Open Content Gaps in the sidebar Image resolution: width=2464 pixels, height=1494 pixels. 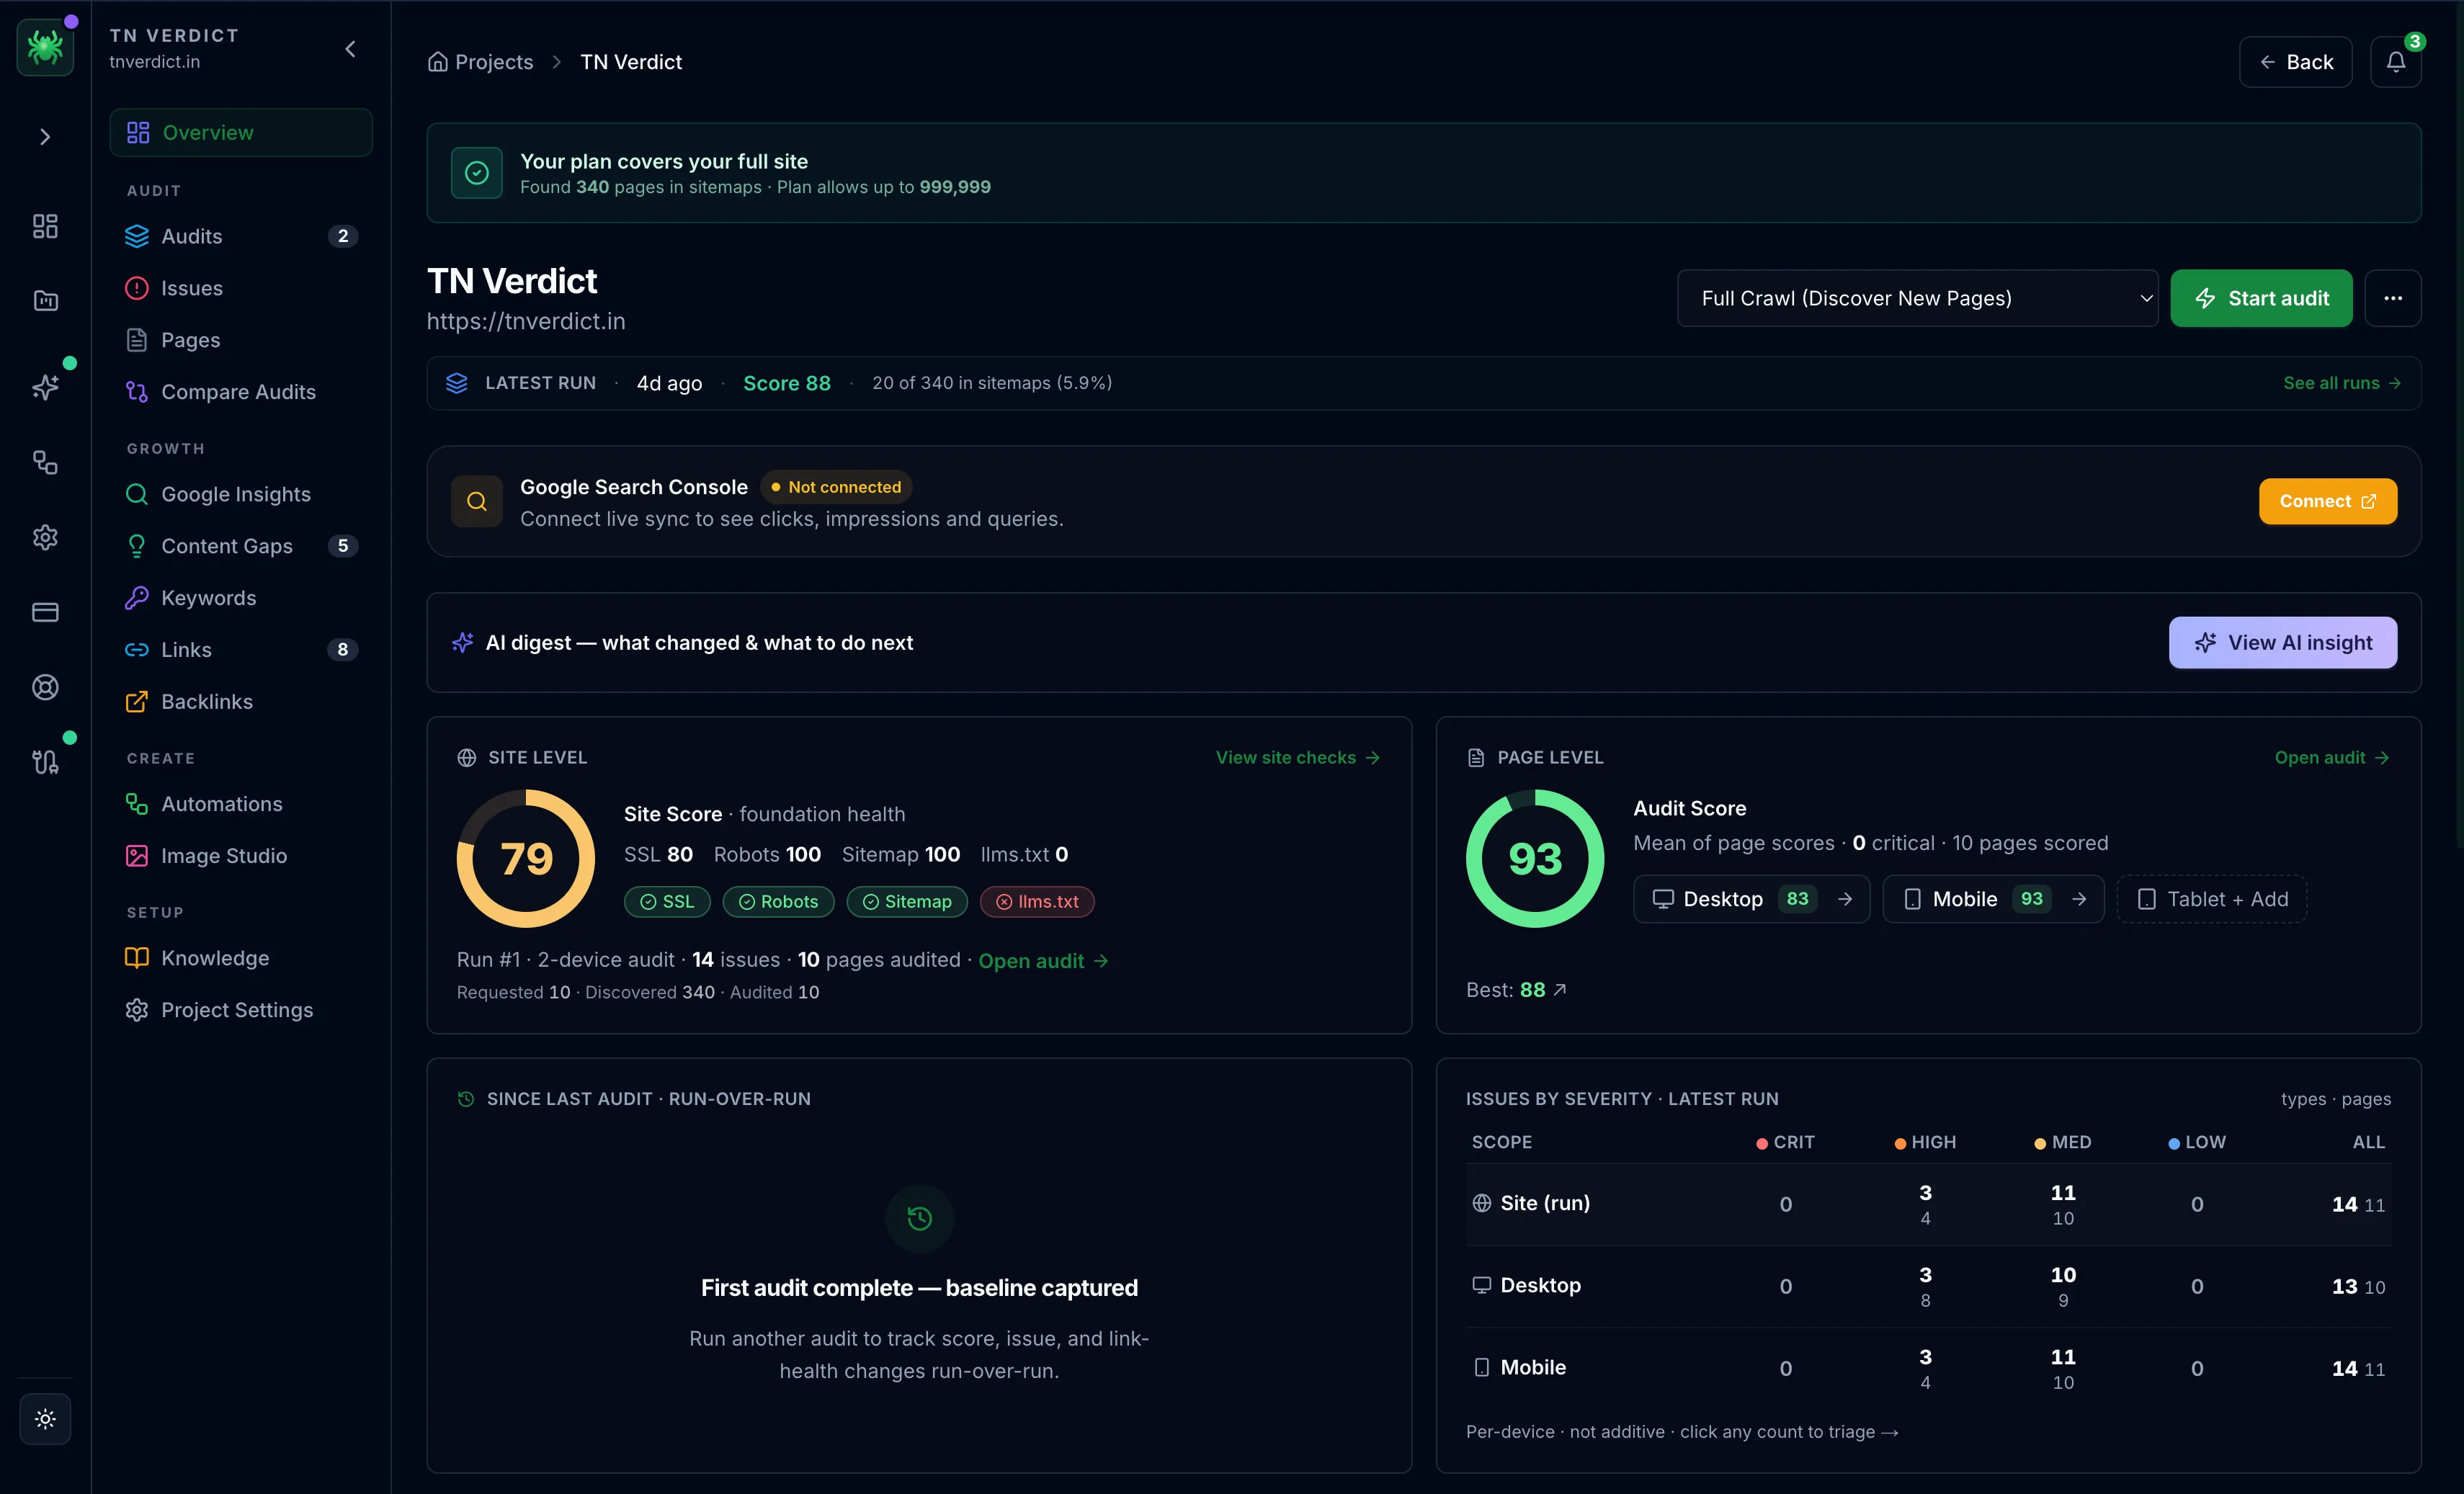point(241,546)
